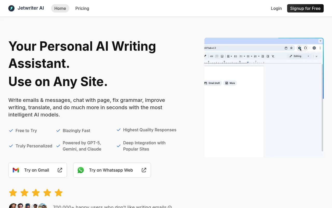
Task: Click the Extensions puzzle icon in demo browser
Action: [306, 48]
